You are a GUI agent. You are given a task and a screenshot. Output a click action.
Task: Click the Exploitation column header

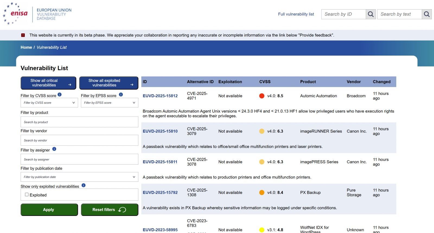coord(230,82)
